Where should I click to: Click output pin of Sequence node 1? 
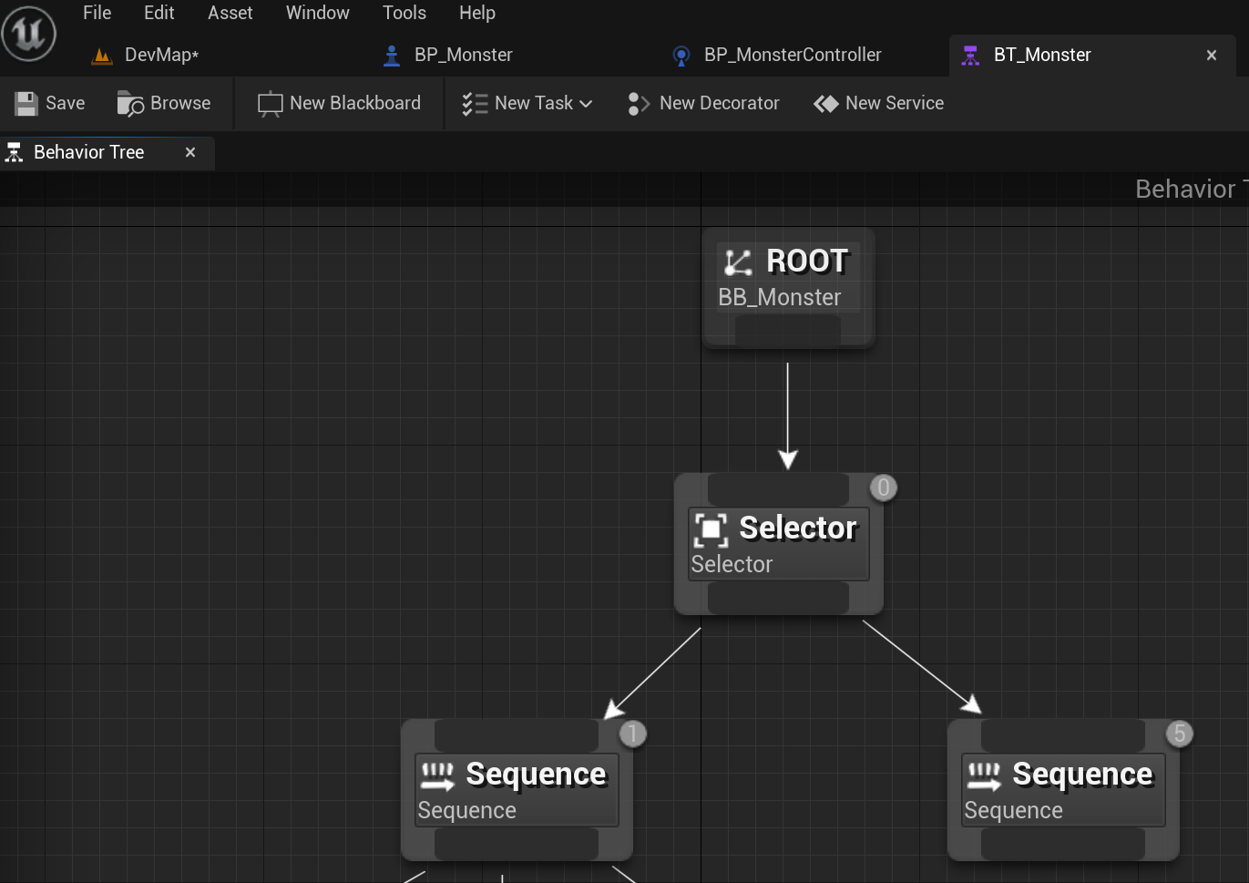coord(517,844)
